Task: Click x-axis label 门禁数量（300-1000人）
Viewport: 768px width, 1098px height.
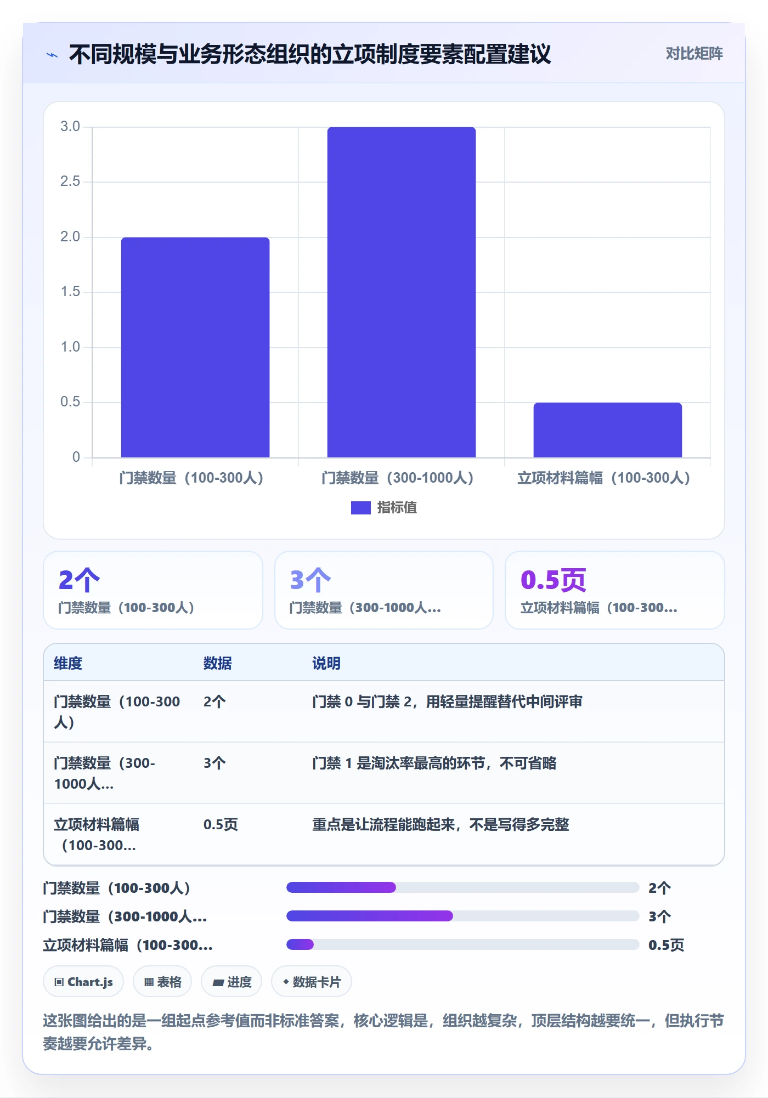Action: (x=398, y=478)
